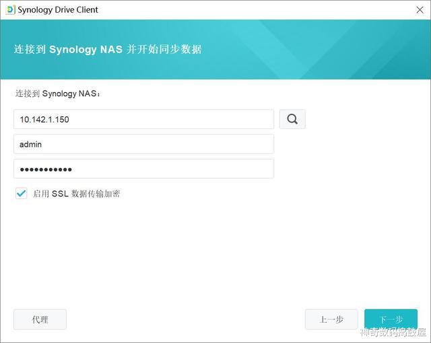Go back with the 上一步 button

coord(331,319)
